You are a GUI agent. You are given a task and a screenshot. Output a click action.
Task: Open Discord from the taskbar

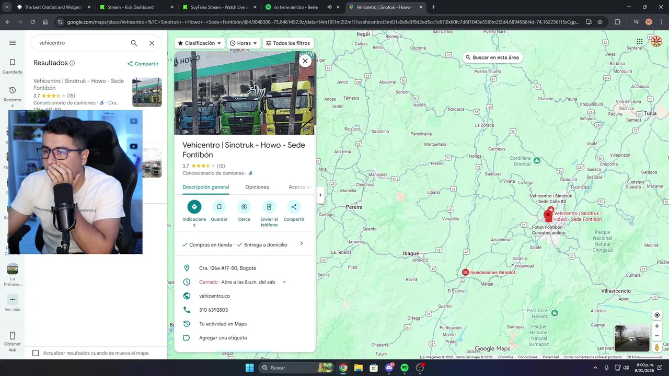coord(389,368)
